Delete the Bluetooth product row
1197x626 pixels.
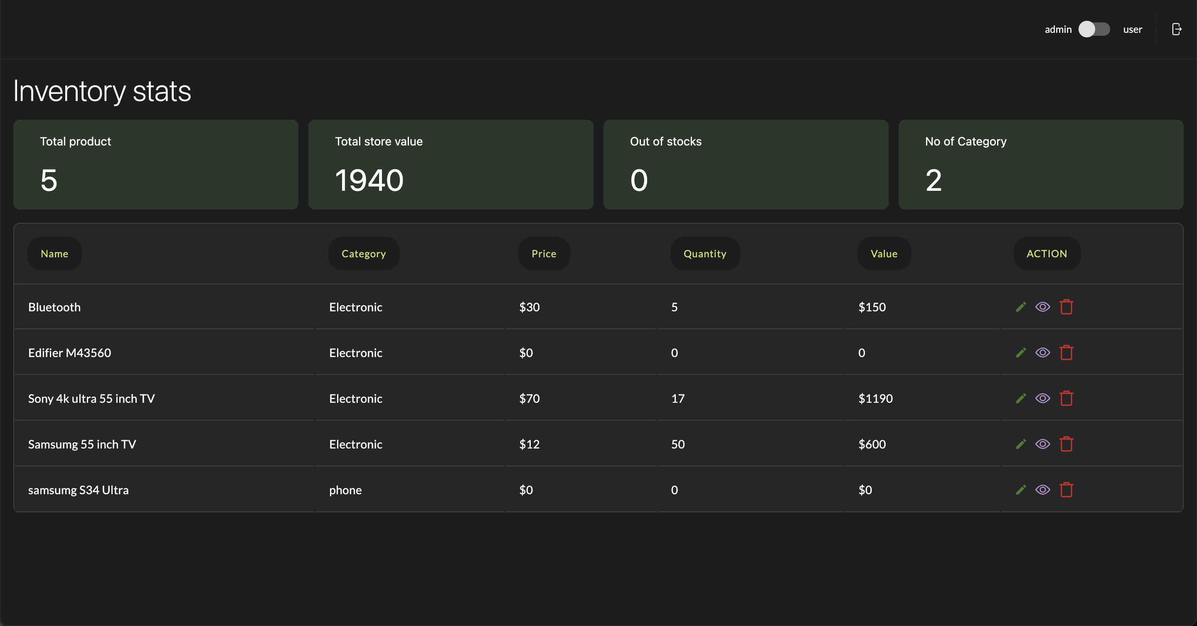coord(1066,307)
